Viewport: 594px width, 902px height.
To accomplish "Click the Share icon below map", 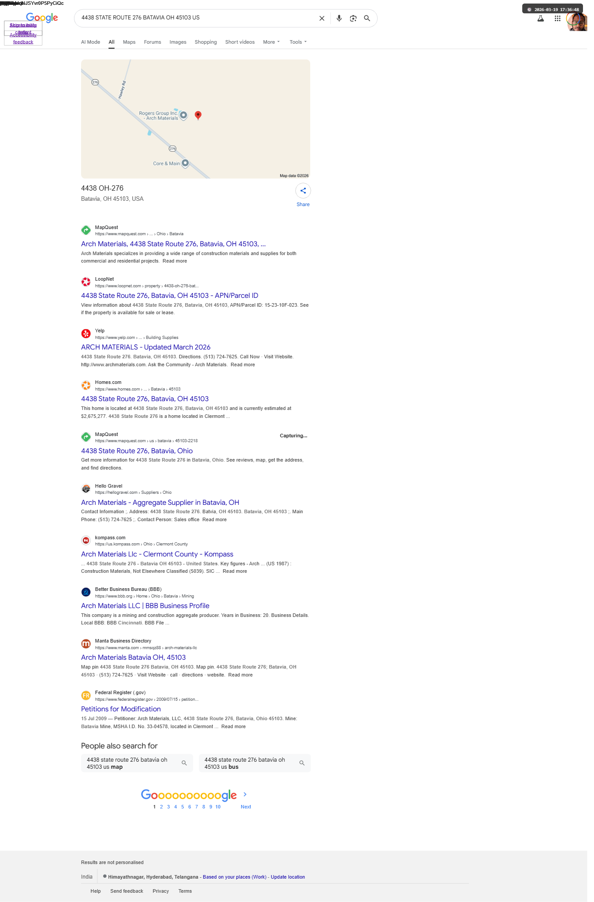I will point(303,191).
